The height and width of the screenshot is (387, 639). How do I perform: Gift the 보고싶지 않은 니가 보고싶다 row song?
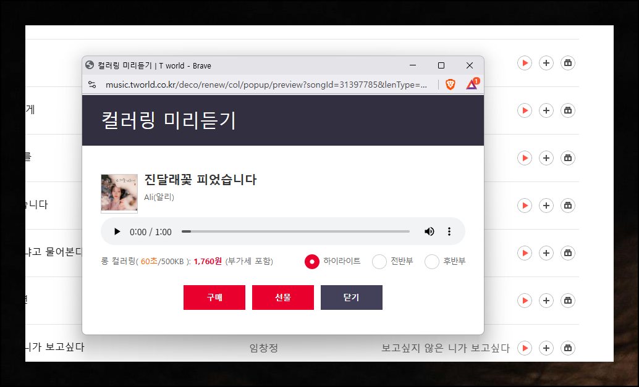pos(568,348)
